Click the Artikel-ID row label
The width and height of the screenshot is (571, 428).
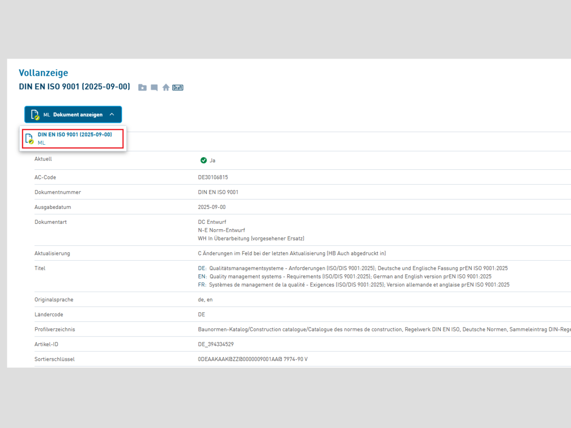(46, 344)
